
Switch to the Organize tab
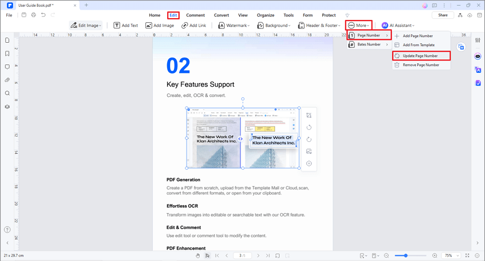[x=265, y=15]
